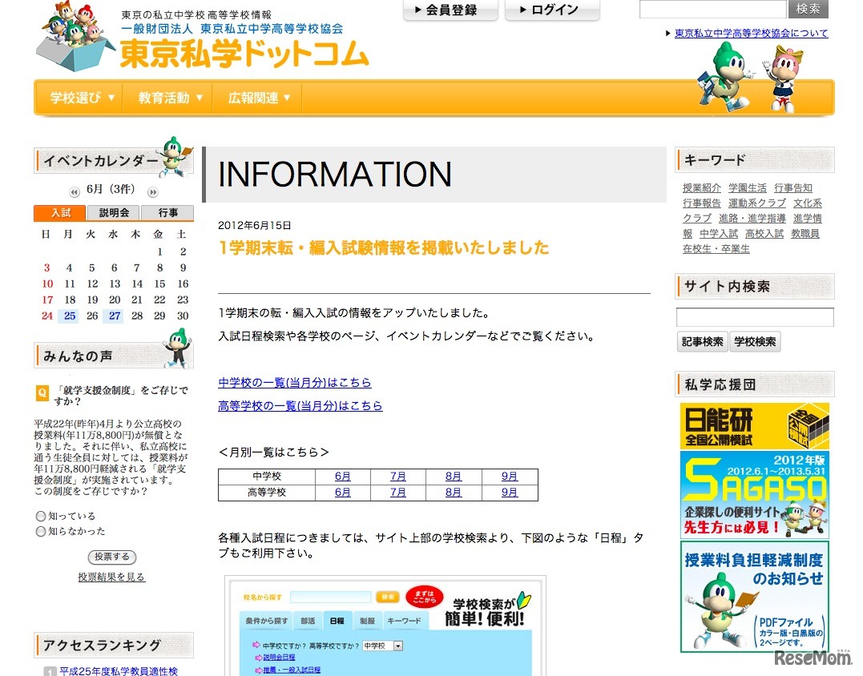Open the 教育活動 dropdown menu

[x=171, y=98]
